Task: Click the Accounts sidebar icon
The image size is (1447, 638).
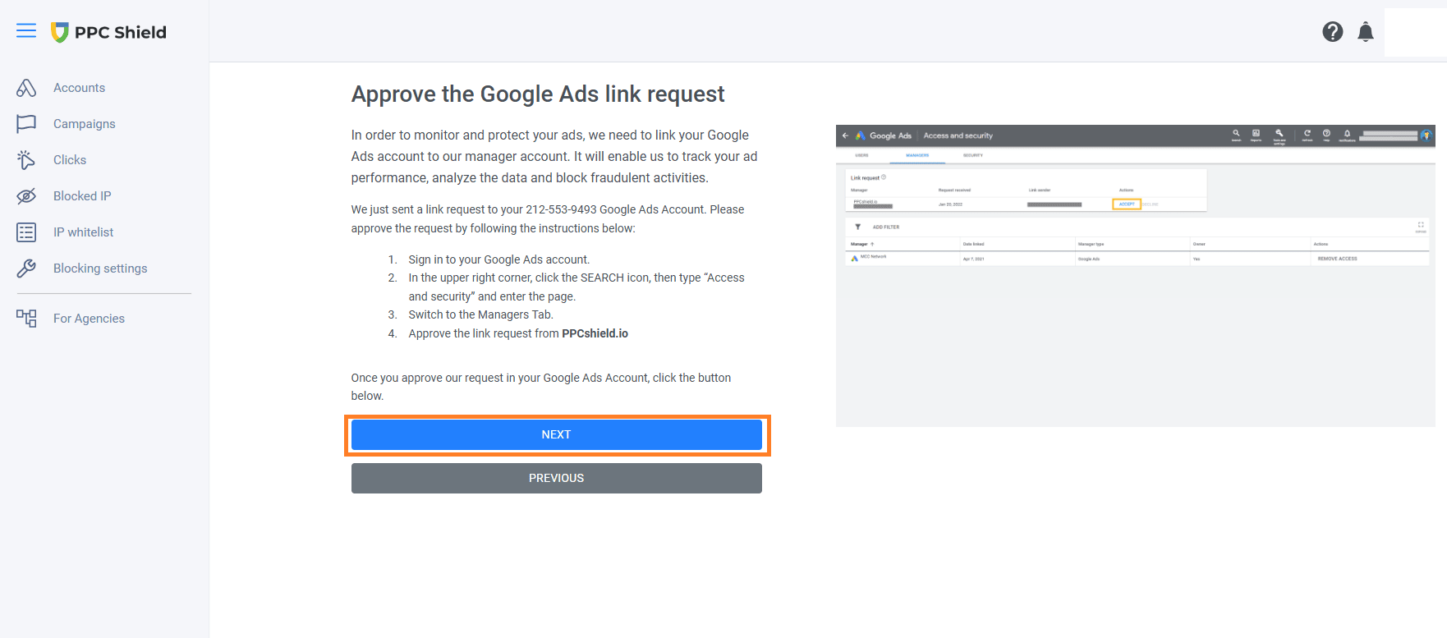Action: [26, 88]
